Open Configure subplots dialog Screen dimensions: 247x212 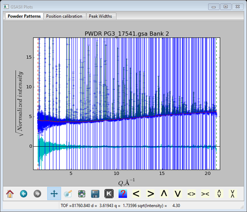click(82, 194)
